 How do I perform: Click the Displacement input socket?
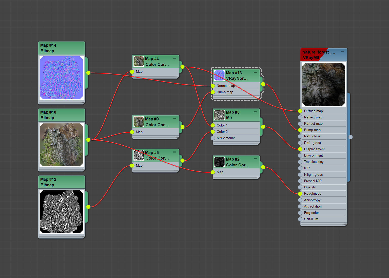[x=300, y=149]
